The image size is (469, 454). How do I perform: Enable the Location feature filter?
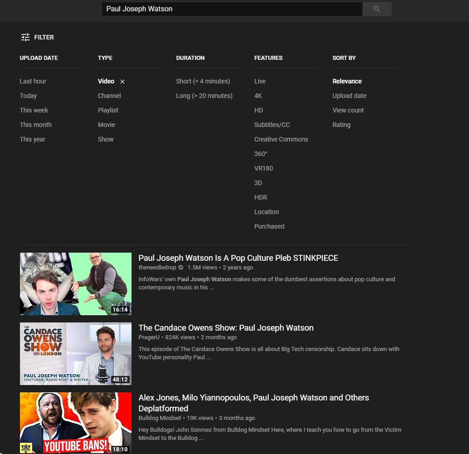(x=266, y=212)
